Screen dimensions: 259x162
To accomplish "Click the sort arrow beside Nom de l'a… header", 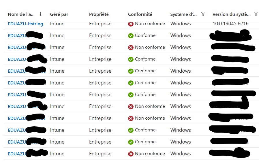I will [x=40, y=14].
